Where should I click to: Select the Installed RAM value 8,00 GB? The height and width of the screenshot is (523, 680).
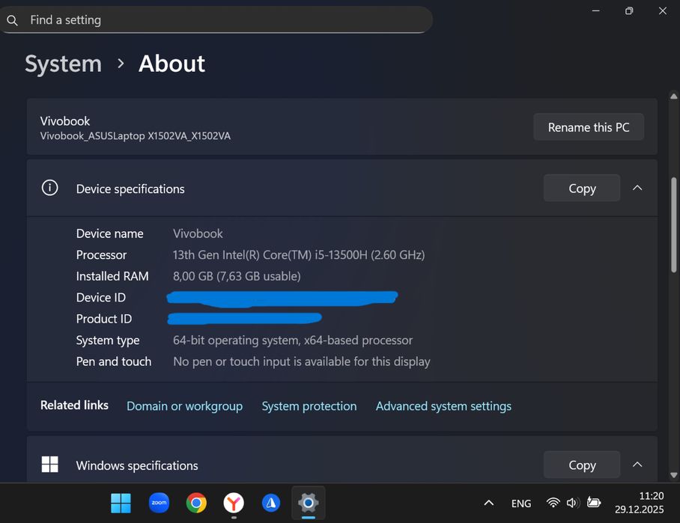click(x=237, y=276)
